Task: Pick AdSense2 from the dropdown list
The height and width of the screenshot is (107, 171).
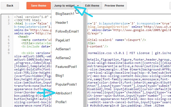Action: click(63, 58)
